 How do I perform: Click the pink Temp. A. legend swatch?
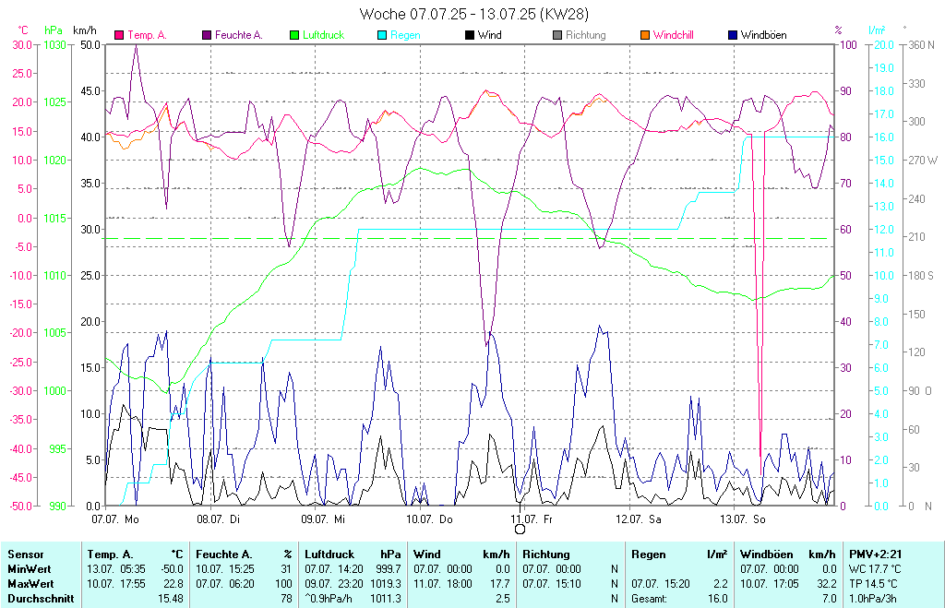coord(119,35)
